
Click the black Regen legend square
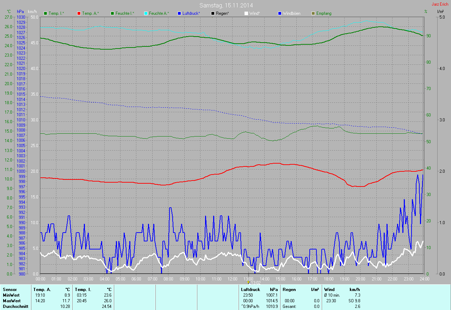213,13
